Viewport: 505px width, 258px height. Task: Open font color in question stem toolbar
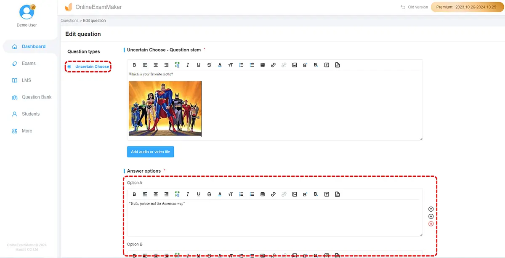point(220,65)
